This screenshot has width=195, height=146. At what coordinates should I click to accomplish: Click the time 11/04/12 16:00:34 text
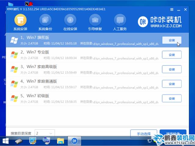pyautogui.click(x=60, y=58)
